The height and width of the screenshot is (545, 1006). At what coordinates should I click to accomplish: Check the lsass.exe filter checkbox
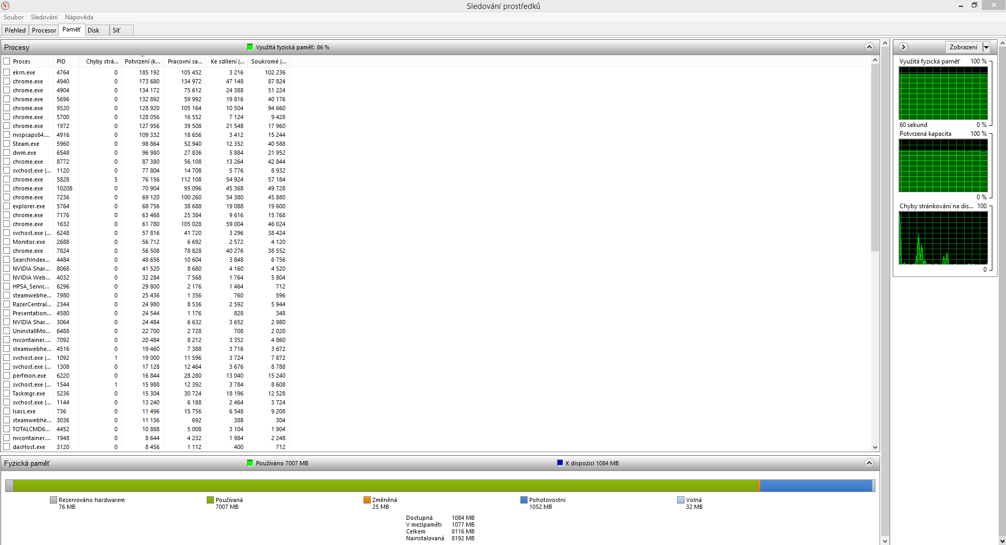click(x=7, y=411)
